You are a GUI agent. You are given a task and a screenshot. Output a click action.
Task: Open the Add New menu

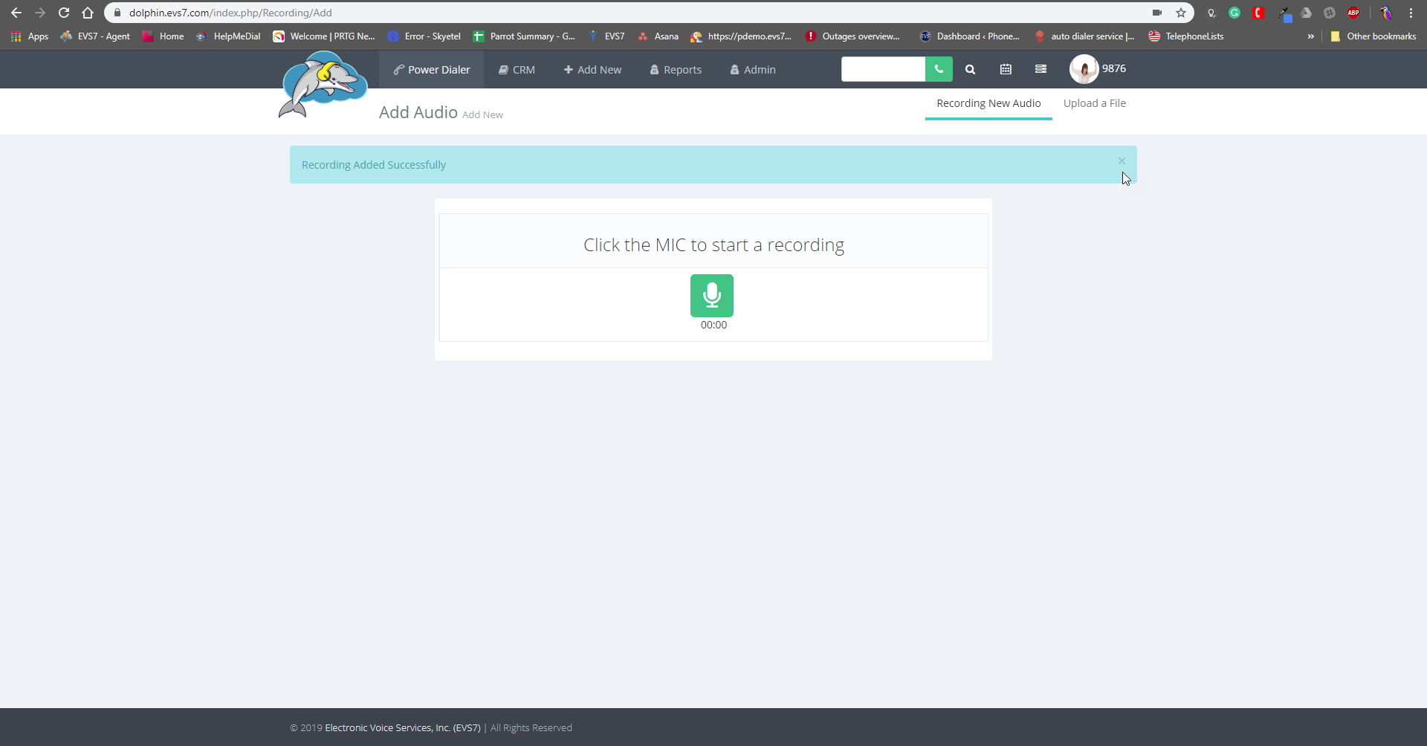point(592,70)
